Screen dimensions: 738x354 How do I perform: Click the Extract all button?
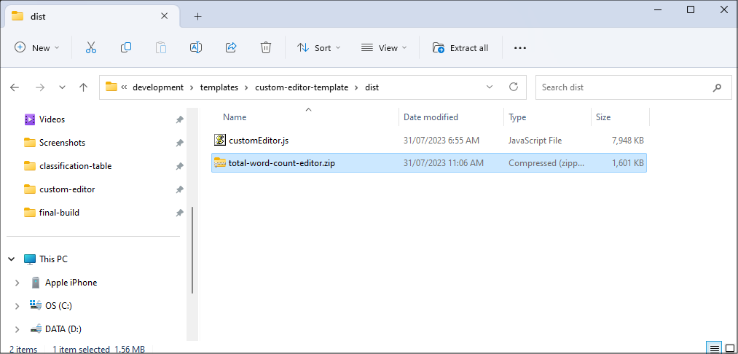pyautogui.click(x=460, y=47)
